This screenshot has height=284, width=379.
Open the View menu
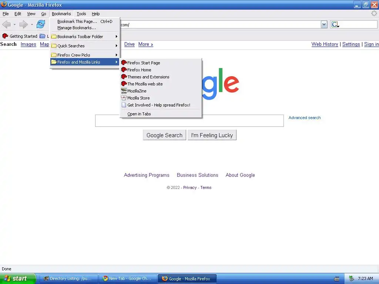point(31,14)
